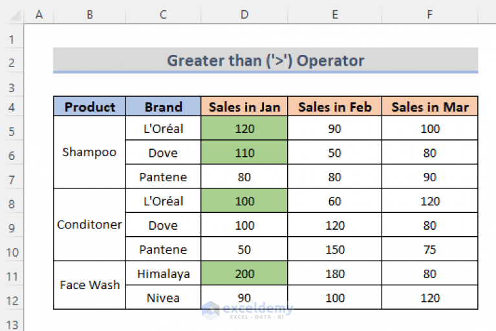Select the merged 'Shampoo' cell

[x=89, y=152]
